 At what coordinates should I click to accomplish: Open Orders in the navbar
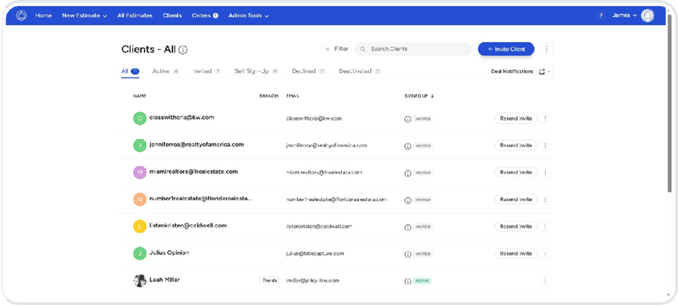pyautogui.click(x=205, y=16)
